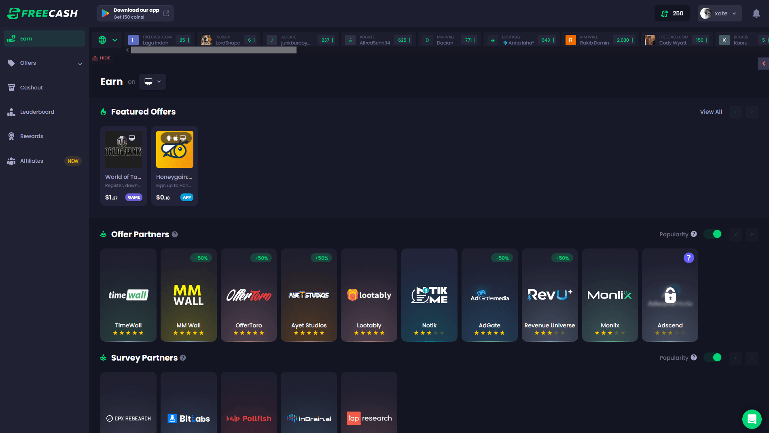Select the Earn icon in the sidebar
Viewport: 769px width, 433px height.
tap(11, 38)
